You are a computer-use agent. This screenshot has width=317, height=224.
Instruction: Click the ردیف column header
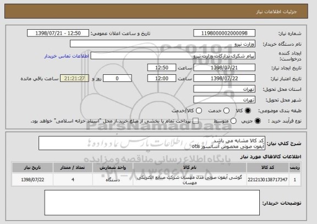coord(295,167)
